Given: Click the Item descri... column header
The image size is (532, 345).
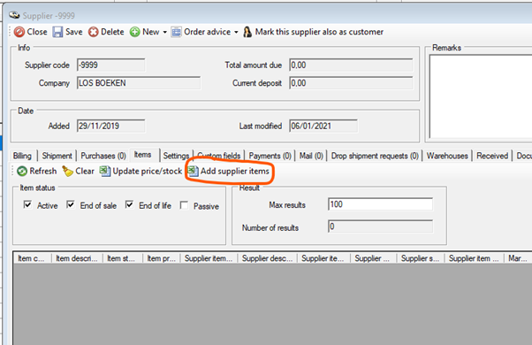Looking at the screenshot, I should (x=77, y=258).
